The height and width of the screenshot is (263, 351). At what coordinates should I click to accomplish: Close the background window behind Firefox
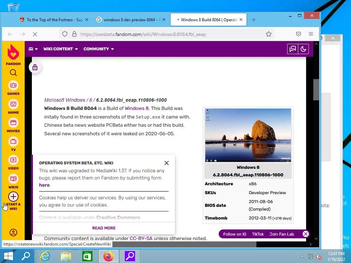pyautogui.click(x=332, y=38)
